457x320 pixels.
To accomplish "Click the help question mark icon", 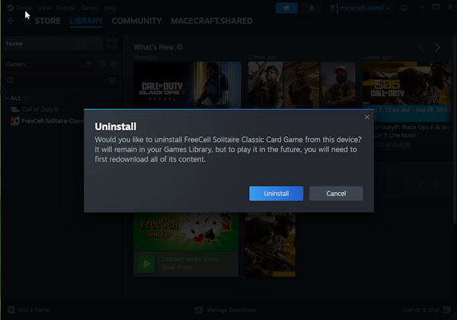I will pos(331,8).
